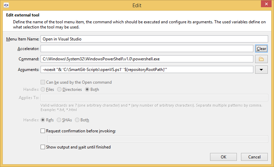Viewport: 274px width, 167px height.
Task: Pick the SHAs radio option
Action: (x=59, y=120)
